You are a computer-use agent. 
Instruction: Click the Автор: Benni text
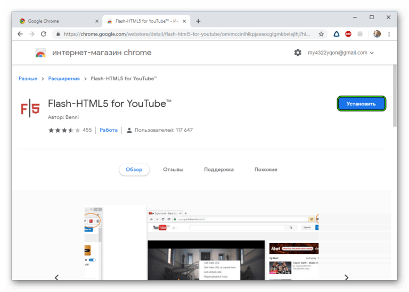pos(63,117)
